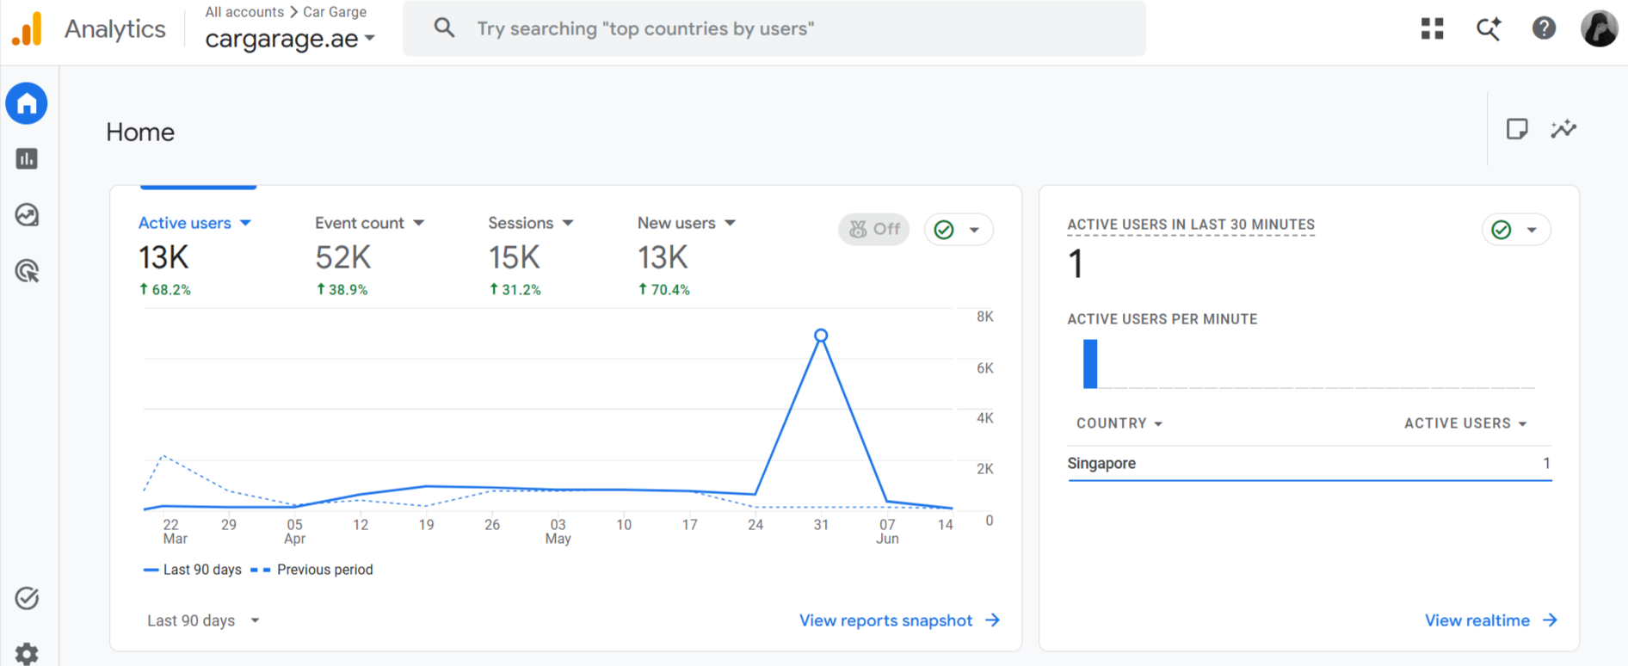This screenshot has height=666, width=1628.
Task: Open the Google apps grid icon
Action: 1432,28
